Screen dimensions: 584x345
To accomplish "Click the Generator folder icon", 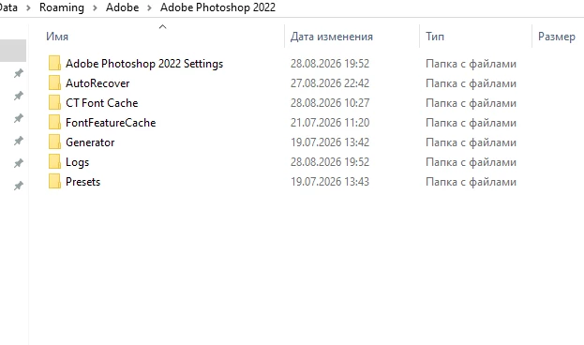I will click(x=54, y=142).
